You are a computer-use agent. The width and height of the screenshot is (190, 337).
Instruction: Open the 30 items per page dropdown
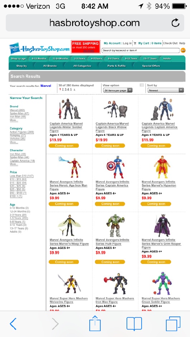click(x=118, y=90)
